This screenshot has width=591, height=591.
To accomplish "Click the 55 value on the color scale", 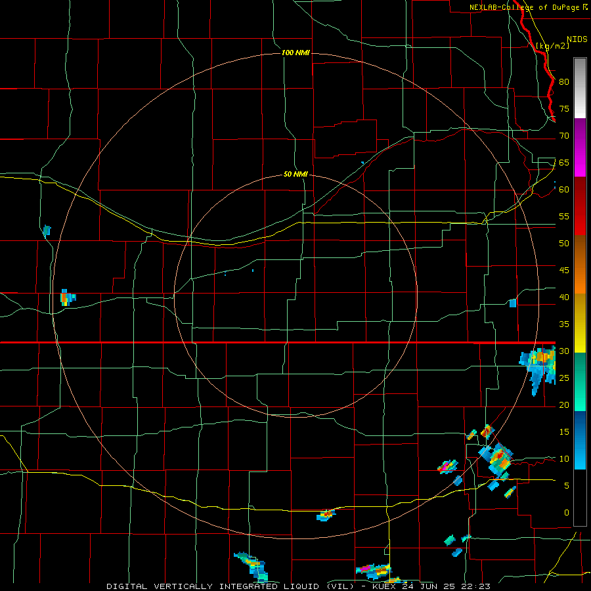I will 564,217.
